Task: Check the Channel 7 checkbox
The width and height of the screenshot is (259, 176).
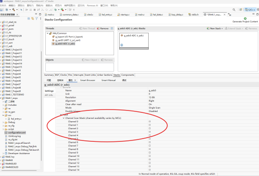Action: [150, 146]
